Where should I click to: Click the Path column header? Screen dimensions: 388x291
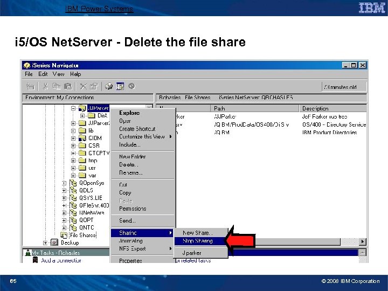(x=255, y=108)
